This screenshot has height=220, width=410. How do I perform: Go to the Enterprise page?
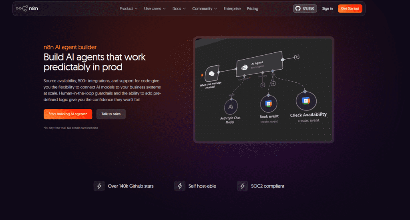232,9
